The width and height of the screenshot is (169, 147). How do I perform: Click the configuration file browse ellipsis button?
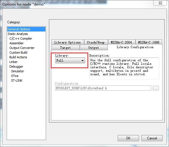click(x=156, y=88)
